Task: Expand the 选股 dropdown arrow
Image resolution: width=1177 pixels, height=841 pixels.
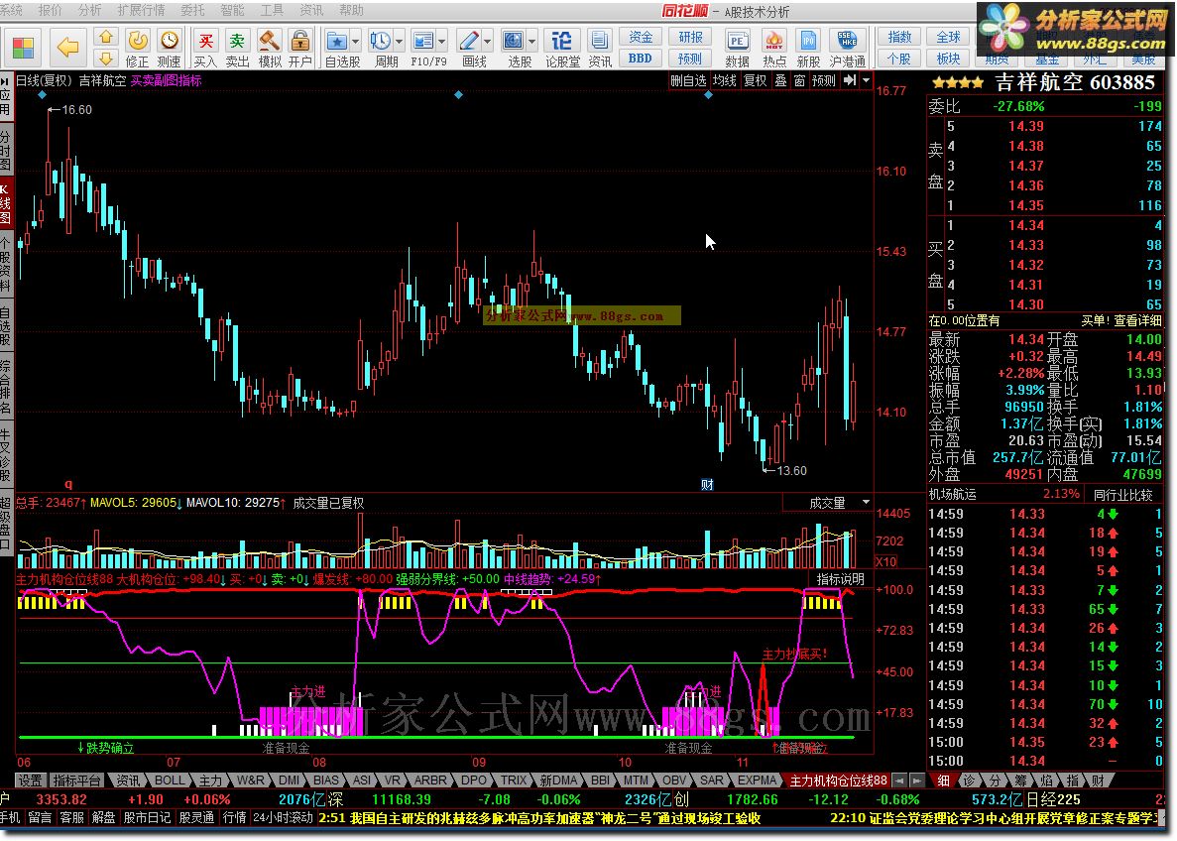Action: point(532,42)
